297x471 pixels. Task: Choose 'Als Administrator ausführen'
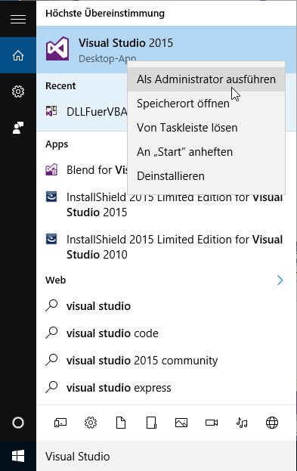pos(206,79)
